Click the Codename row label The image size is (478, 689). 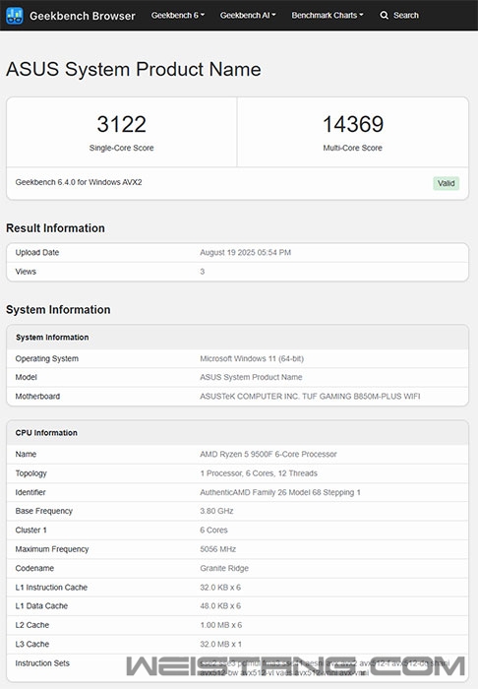click(34, 568)
